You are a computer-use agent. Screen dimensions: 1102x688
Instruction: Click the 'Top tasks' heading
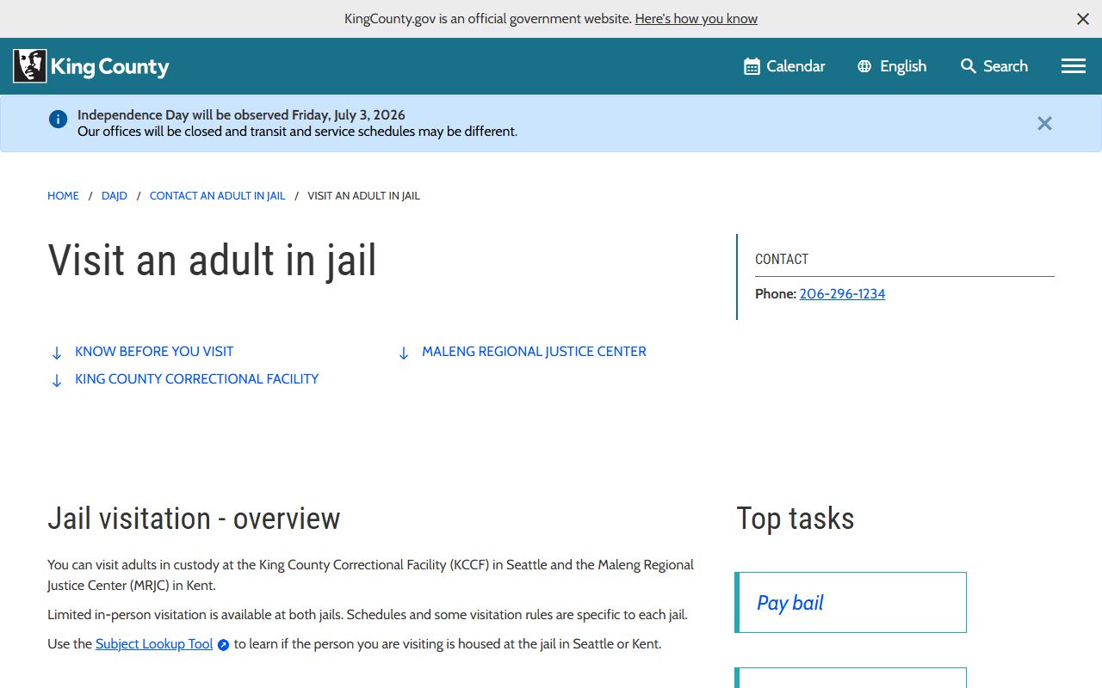pyautogui.click(x=796, y=519)
